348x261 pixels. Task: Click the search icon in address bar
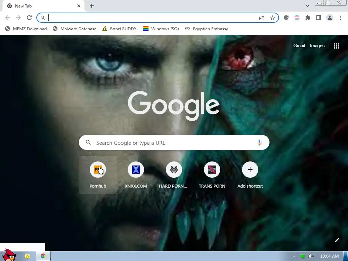43,18
